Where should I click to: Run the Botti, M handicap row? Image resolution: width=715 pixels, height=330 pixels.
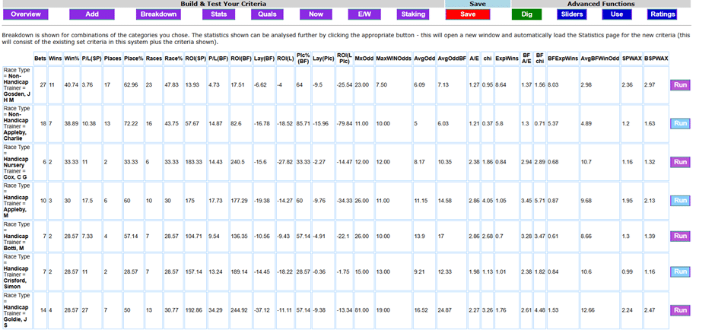(x=680, y=236)
